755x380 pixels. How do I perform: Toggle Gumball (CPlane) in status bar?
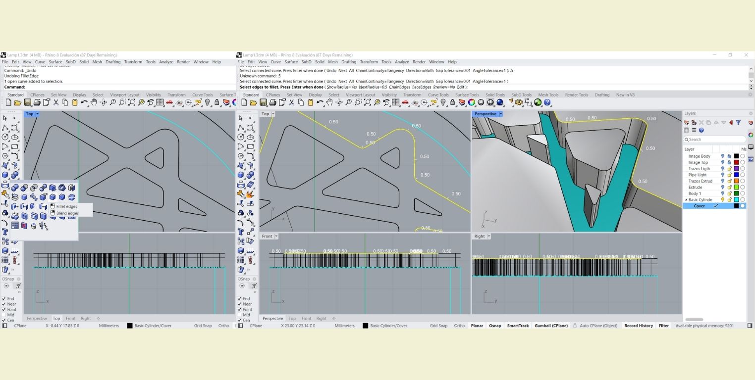[x=551, y=326]
